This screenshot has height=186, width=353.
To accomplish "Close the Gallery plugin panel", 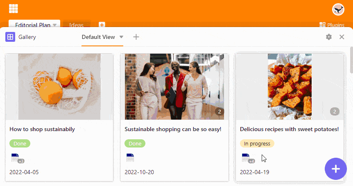I will (342, 37).
